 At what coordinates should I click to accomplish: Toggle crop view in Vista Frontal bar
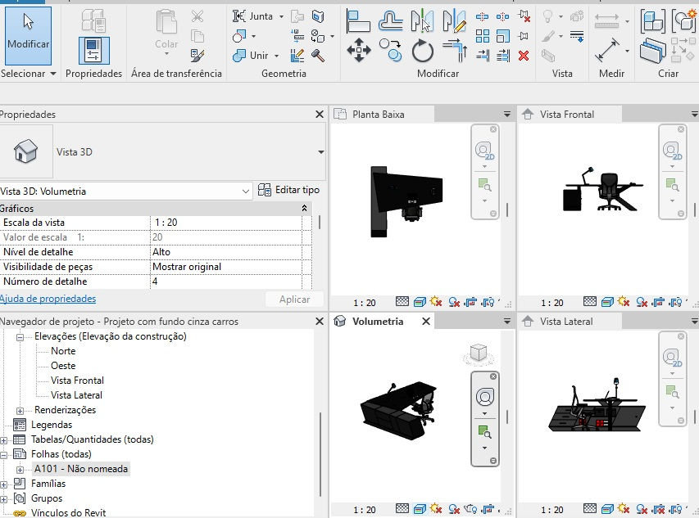[658, 303]
